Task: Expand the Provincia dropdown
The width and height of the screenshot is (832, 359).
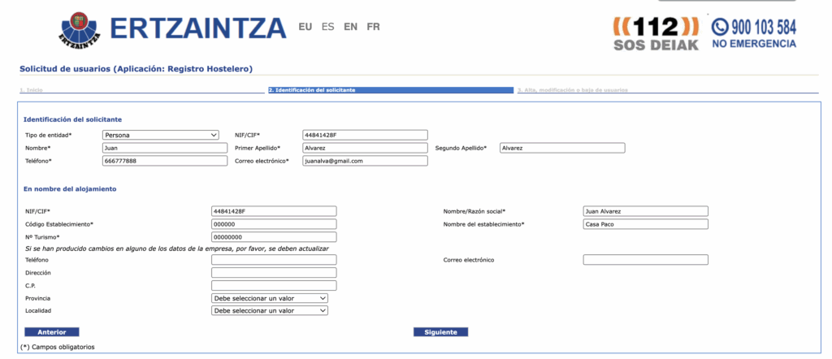Action: point(270,298)
